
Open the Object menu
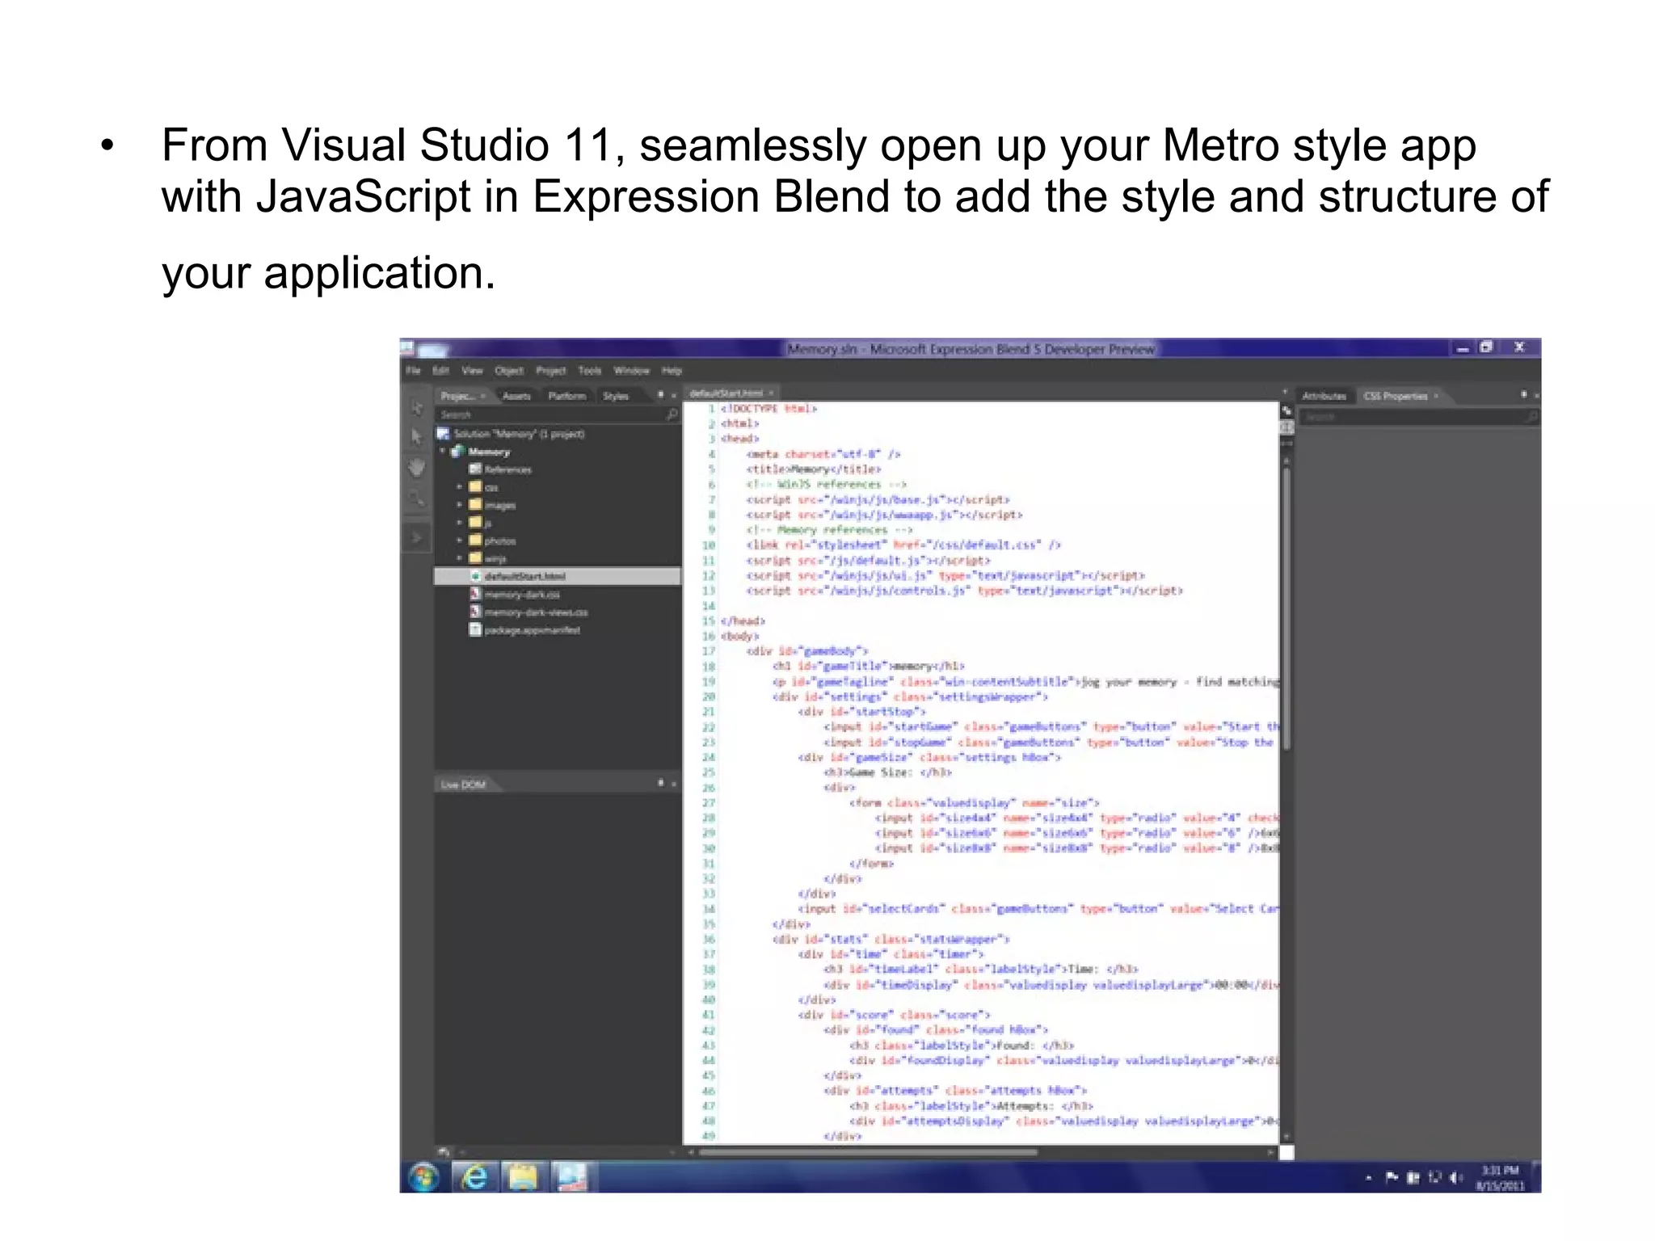point(509,371)
